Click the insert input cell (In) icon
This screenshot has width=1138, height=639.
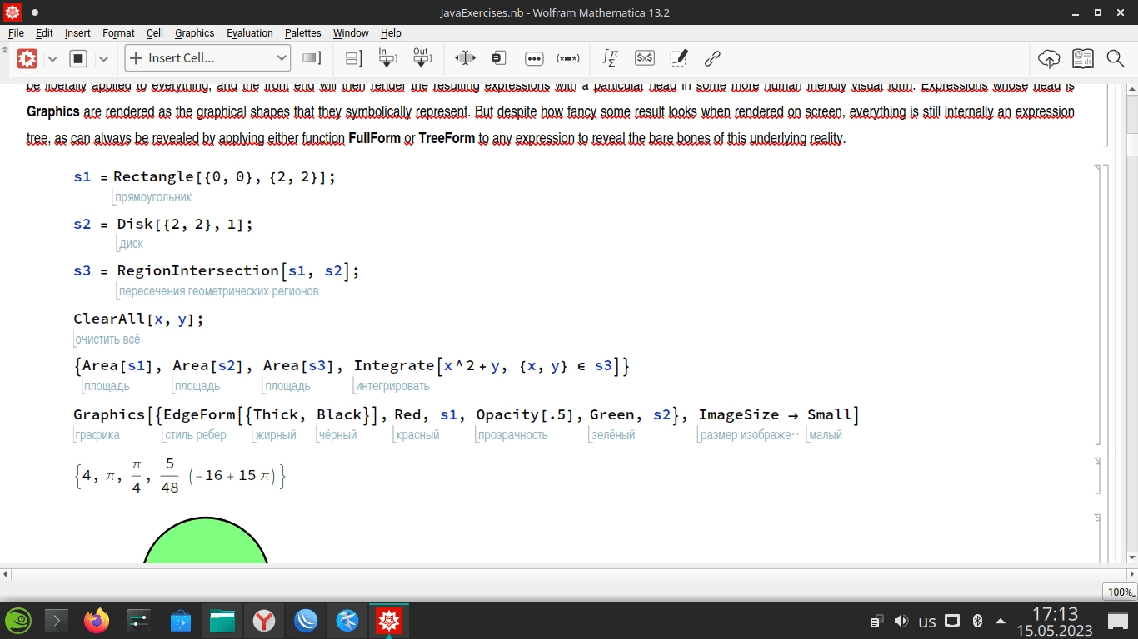(387, 57)
